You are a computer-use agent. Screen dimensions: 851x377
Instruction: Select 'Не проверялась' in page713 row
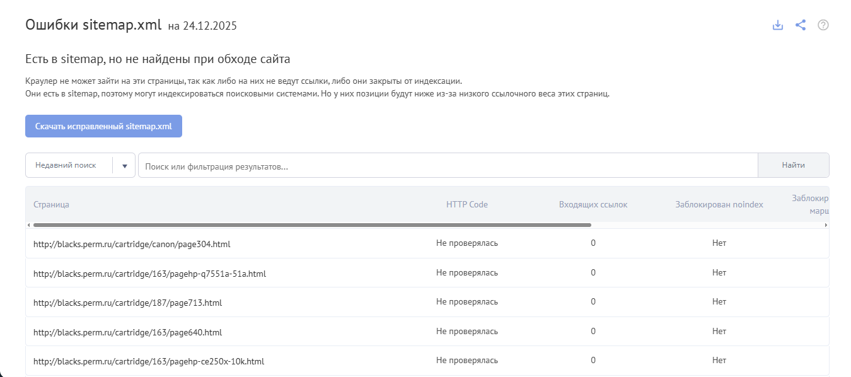click(467, 301)
